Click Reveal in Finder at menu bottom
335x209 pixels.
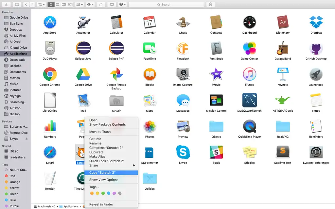click(x=101, y=204)
